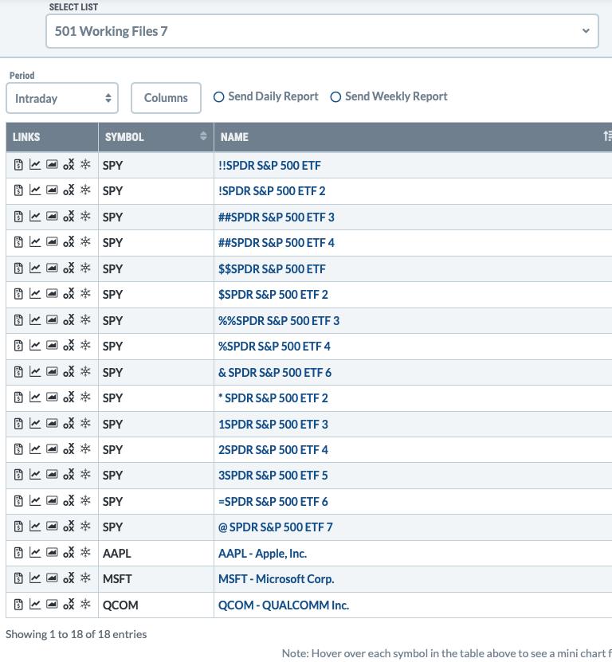Enable Send Daily Report option

point(219,97)
